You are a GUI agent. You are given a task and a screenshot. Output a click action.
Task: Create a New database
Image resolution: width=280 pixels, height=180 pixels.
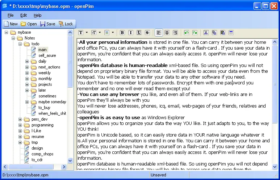[x=11, y=24]
